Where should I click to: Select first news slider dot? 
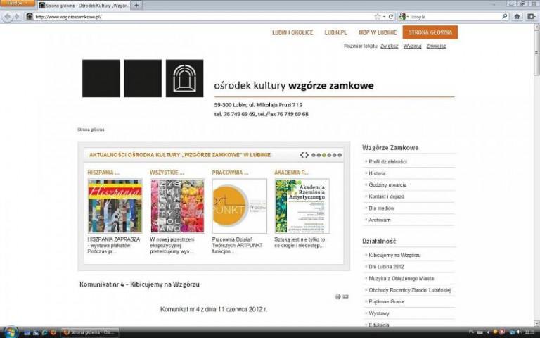pyautogui.click(x=314, y=155)
